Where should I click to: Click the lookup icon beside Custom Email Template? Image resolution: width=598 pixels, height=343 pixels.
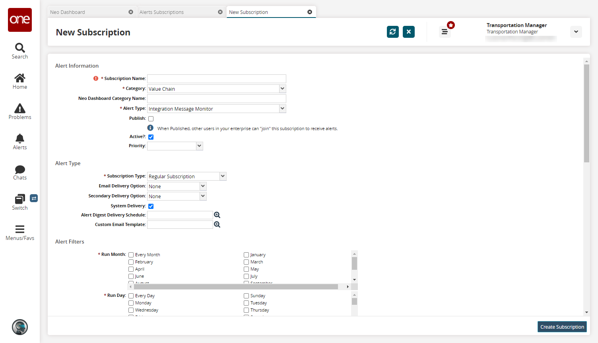(x=217, y=224)
